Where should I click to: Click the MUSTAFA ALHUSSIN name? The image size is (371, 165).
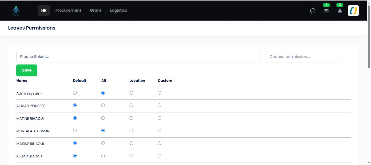pyautogui.click(x=33, y=131)
